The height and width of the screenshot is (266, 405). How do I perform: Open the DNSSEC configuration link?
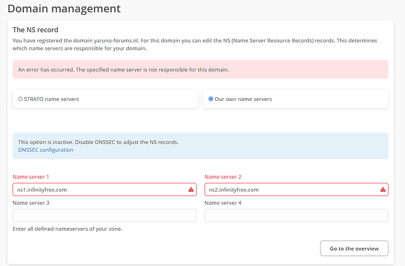(x=45, y=150)
